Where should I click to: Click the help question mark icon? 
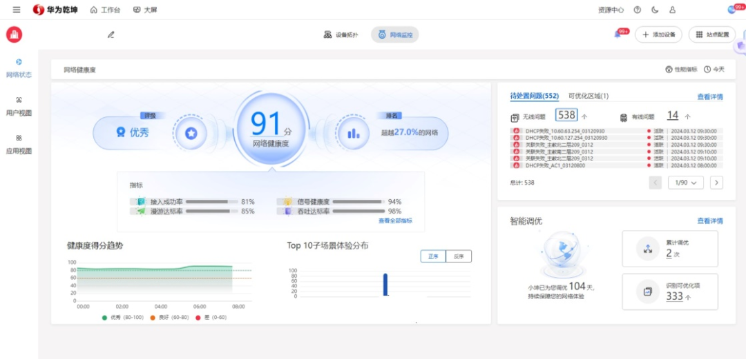pyautogui.click(x=637, y=10)
